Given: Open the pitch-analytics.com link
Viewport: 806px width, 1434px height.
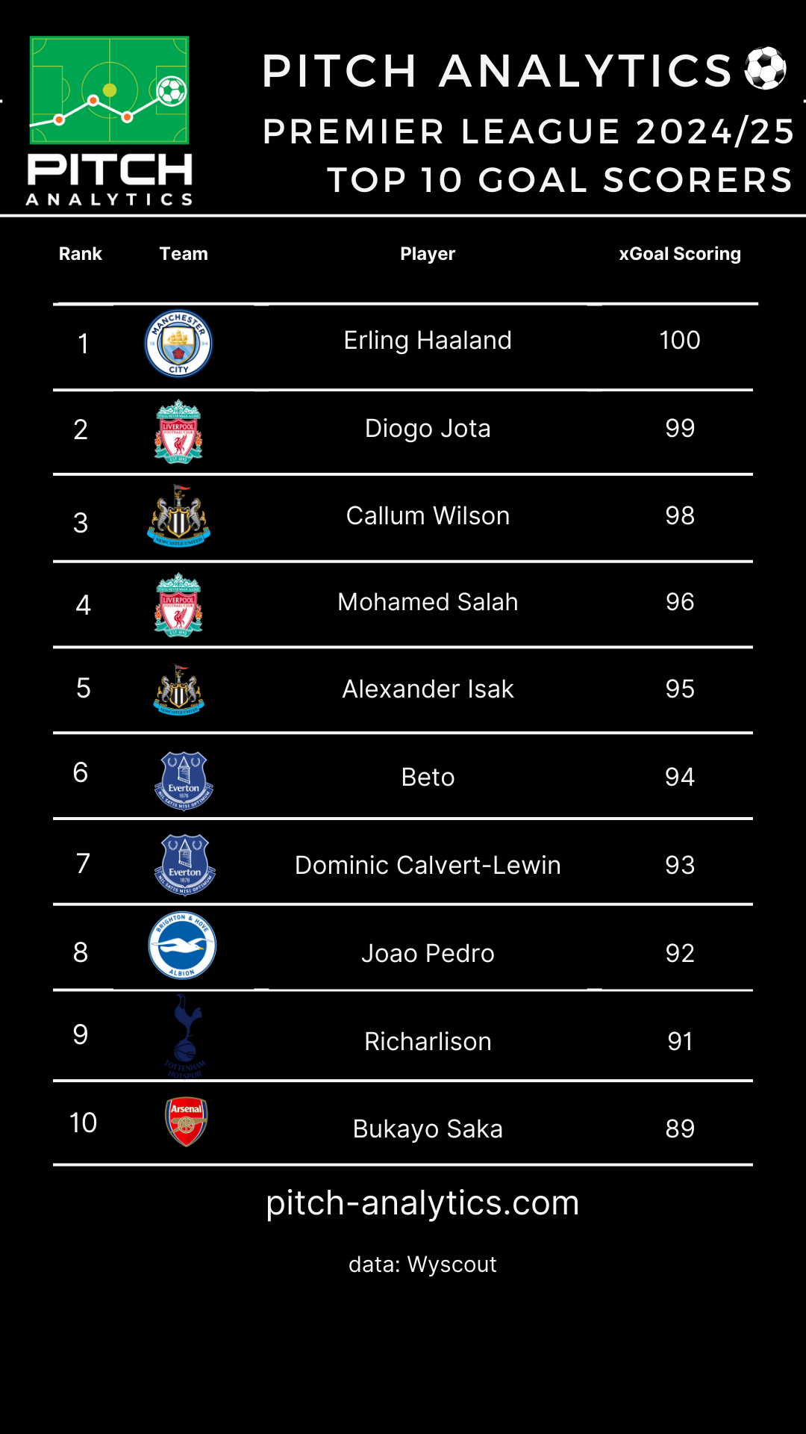Looking at the screenshot, I should click(422, 1202).
